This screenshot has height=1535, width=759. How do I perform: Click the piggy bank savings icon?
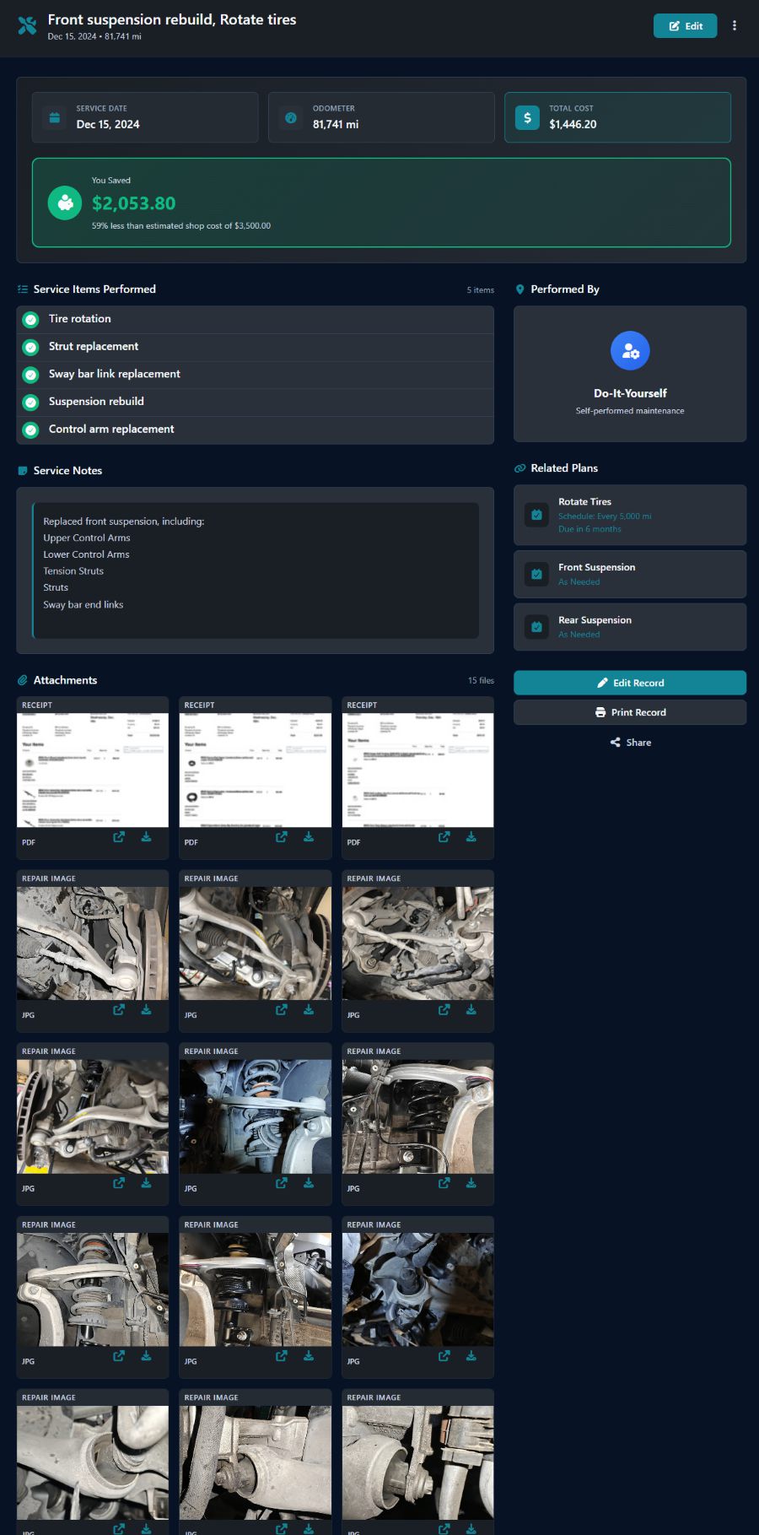click(x=65, y=203)
